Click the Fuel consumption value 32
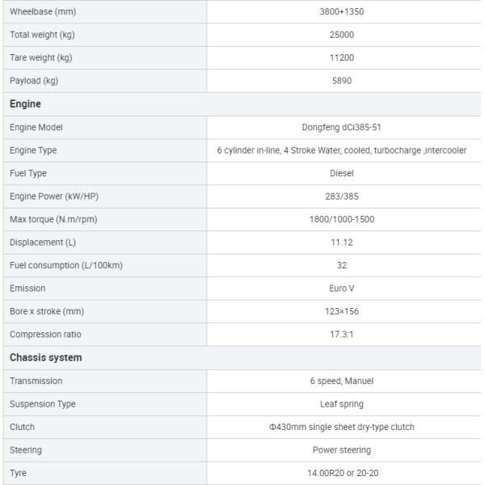485x485 pixels. 342,265
